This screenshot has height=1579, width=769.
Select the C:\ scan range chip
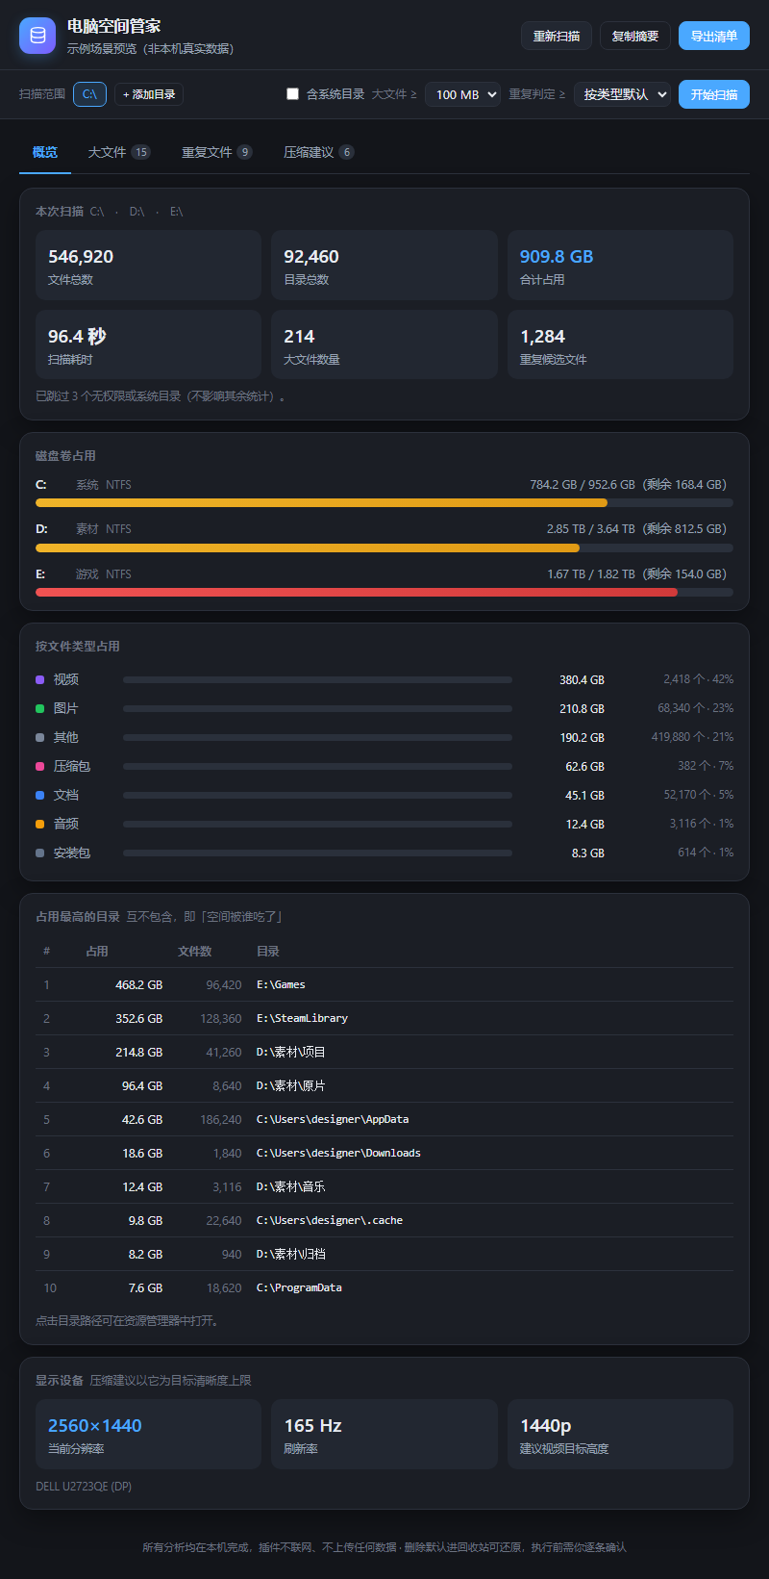[x=89, y=94]
